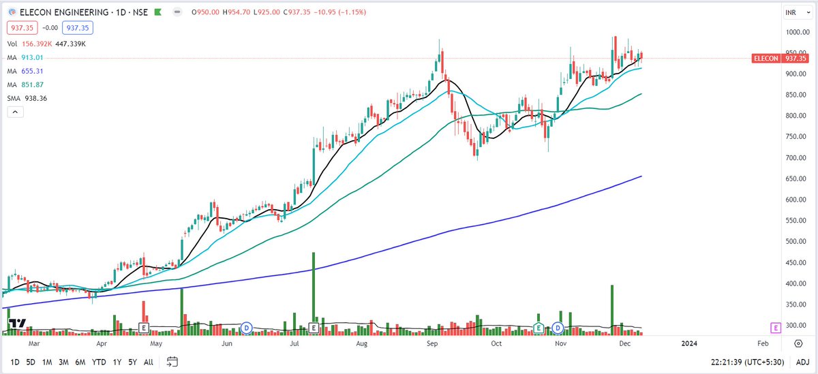Select the 5D time range
The width and height of the screenshot is (818, 374).
coord(31,362)
